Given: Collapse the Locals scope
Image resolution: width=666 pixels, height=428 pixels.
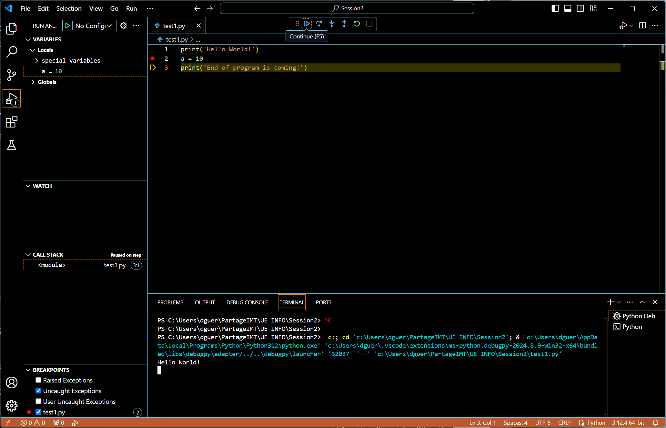Looking at the screenshot, I should 33,50.
